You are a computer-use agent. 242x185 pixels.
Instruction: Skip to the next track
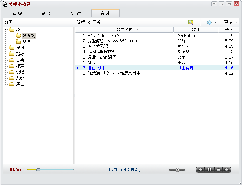pos(226,170)
